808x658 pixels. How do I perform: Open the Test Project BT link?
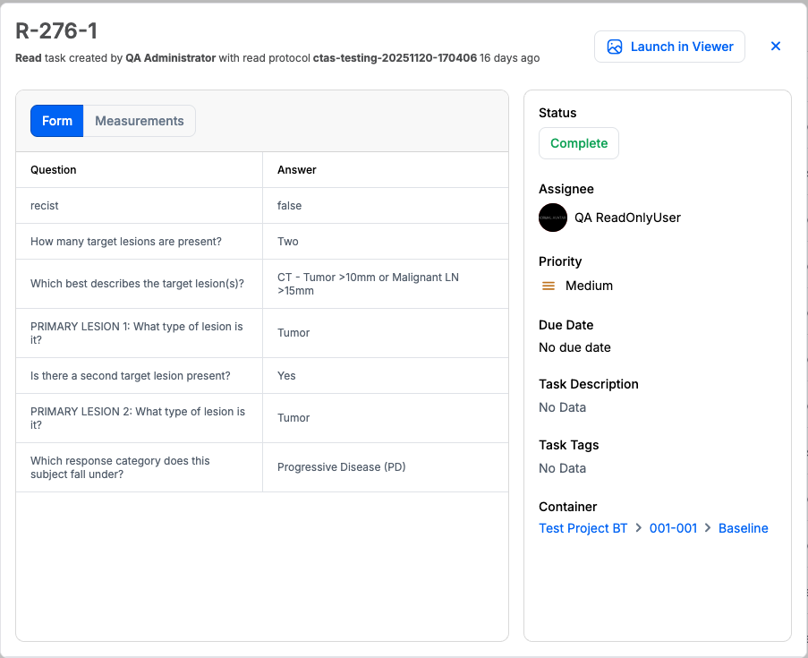pyautogui.click(x=583, y=528)
